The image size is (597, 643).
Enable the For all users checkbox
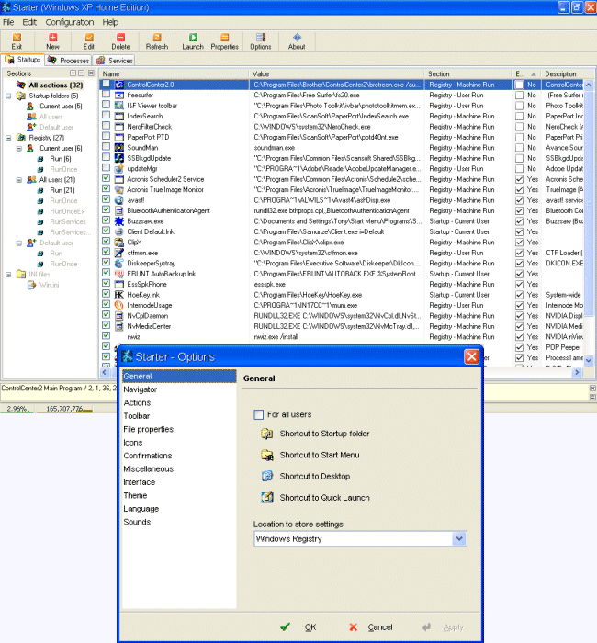259,414
